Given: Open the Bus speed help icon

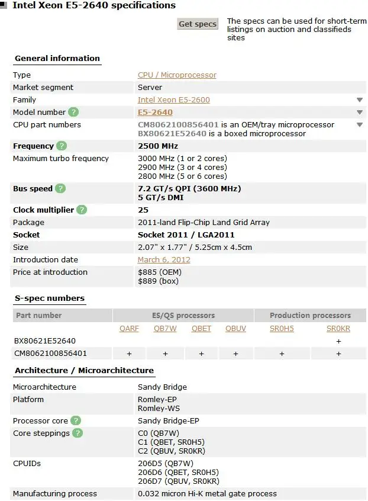Looking at the screenshot, I should click(x=60, y=188).
